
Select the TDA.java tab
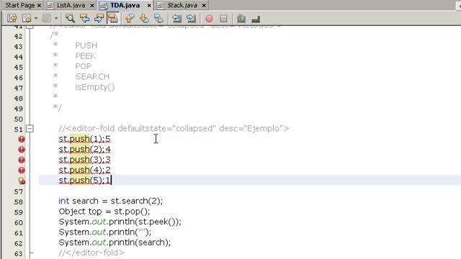125,5
